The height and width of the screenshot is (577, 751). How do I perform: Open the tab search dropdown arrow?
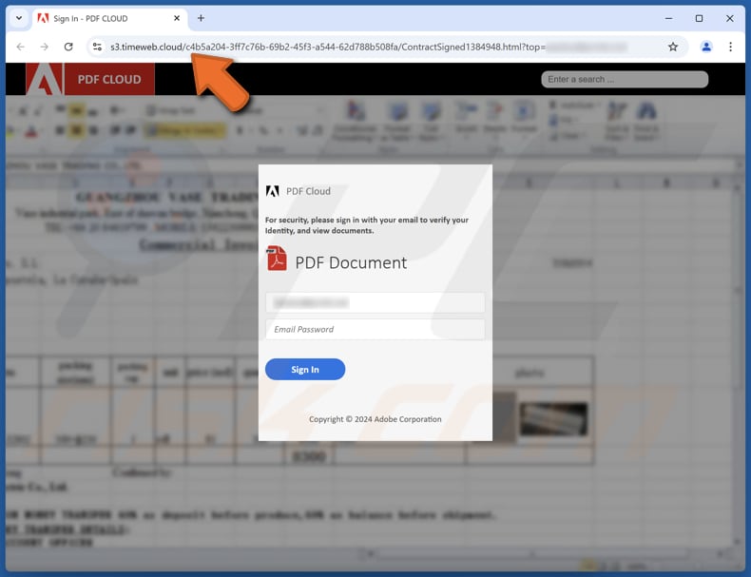click(19, 18)
